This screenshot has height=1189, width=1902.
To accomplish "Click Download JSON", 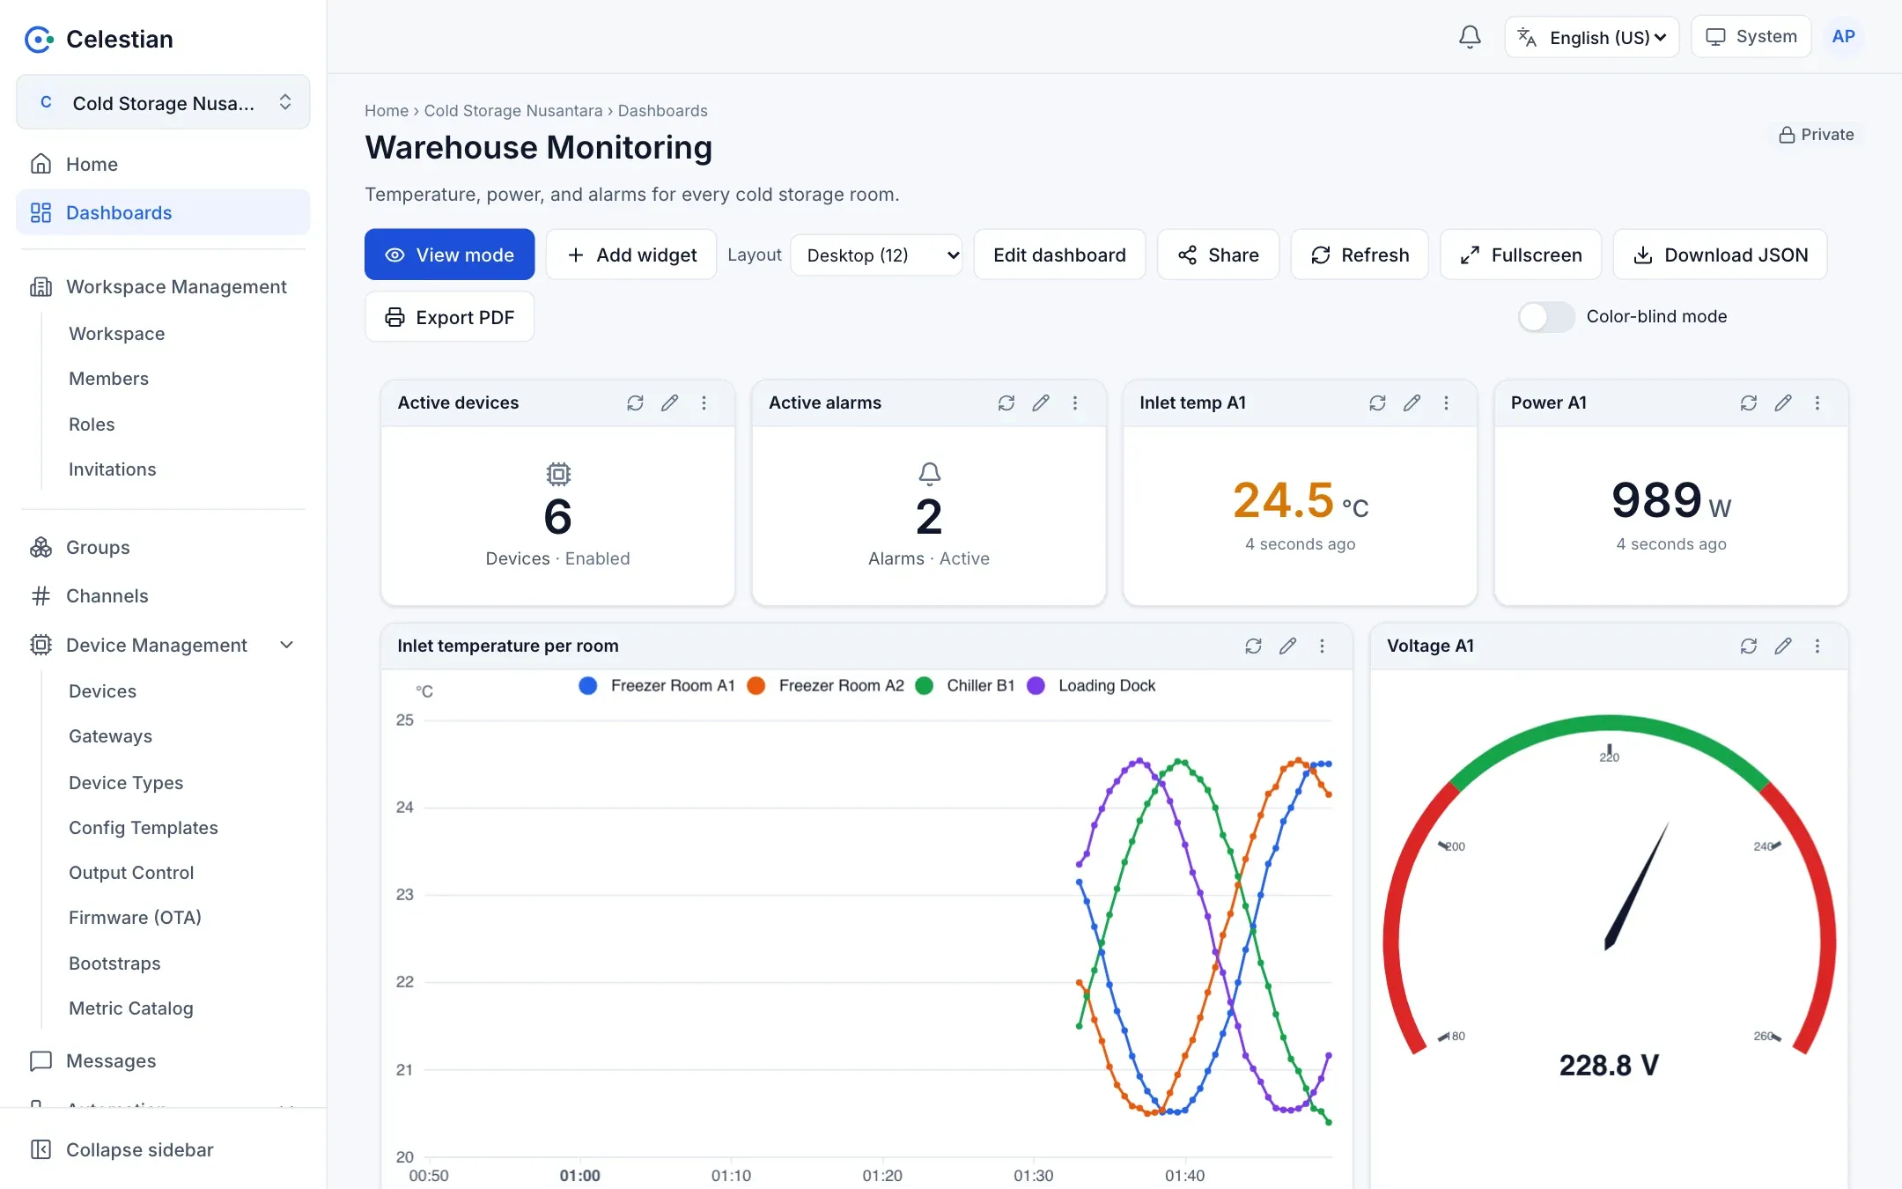I will click(1720, 255).
